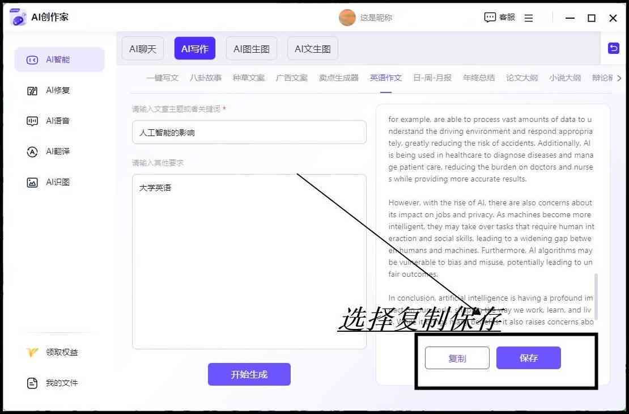
Task: Click 保存 to save the result
Action: point(528,358)
